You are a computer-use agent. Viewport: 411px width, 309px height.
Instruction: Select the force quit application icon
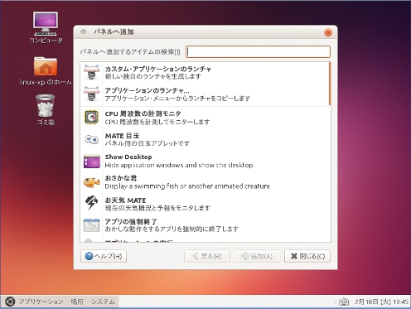click(91, 225)
